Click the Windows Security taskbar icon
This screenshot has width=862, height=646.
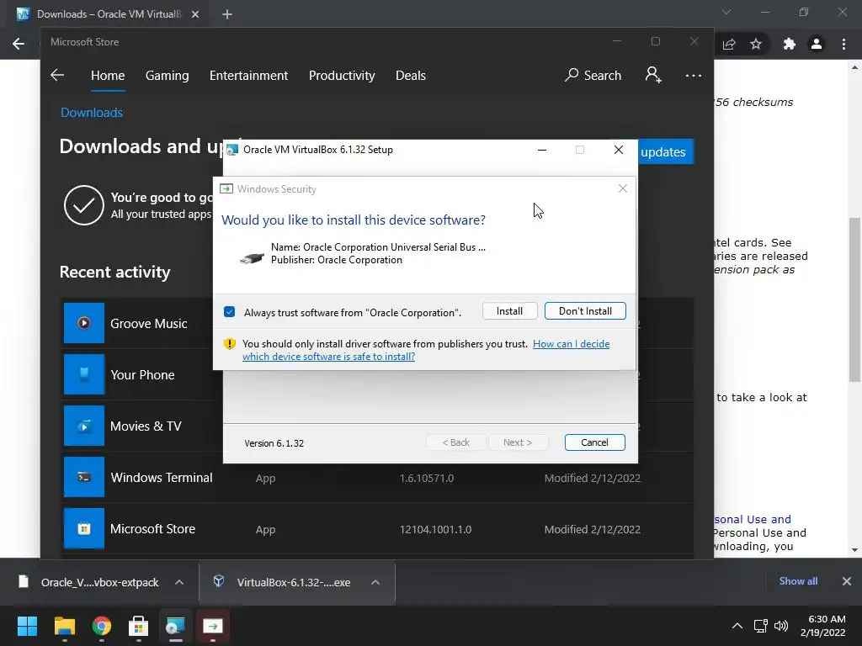coord(213,626)
